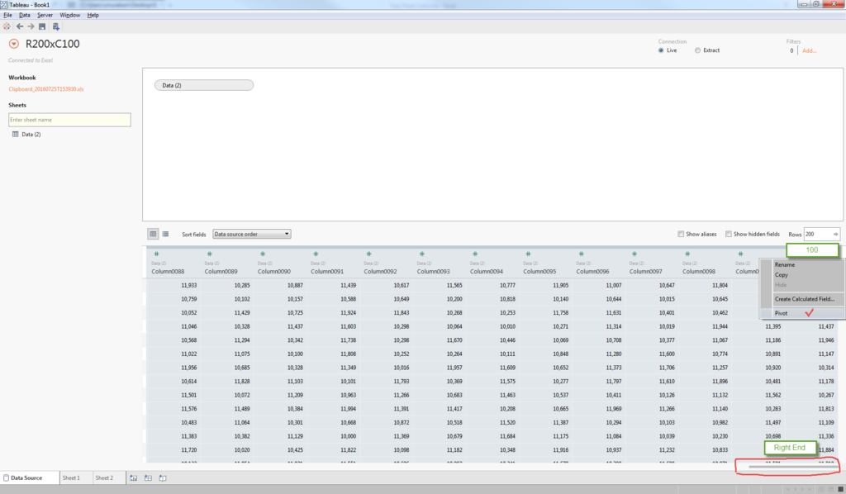Save the workbook with the disk icon

(x=42, y=26)
